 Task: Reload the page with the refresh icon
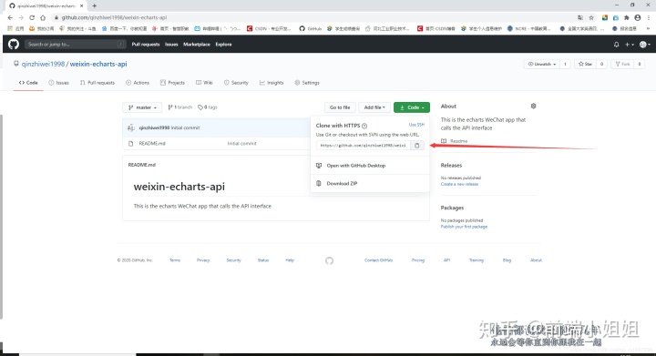[32, 17]
